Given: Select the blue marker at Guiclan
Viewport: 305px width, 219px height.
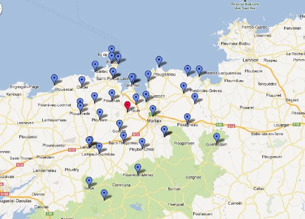Looking at the screenshot, I should [x=119, y=125].
